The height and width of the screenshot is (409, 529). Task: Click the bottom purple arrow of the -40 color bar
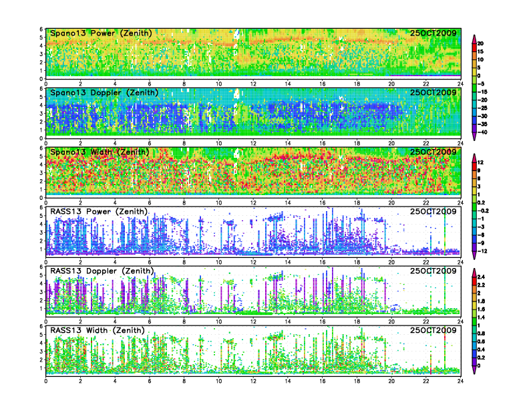click(x=474, y=136)
